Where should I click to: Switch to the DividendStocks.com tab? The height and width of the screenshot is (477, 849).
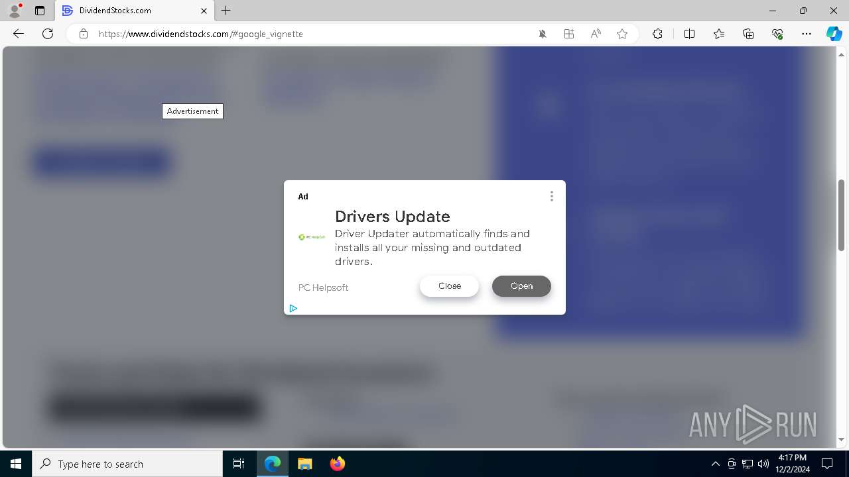135,11
